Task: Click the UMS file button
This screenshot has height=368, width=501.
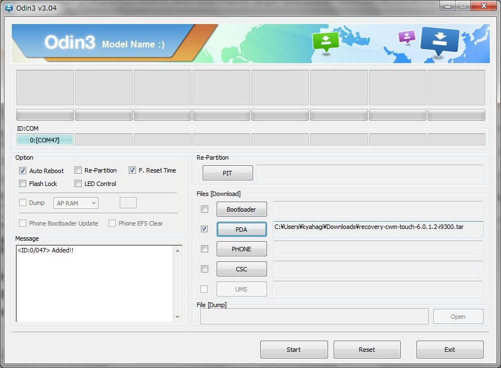Action: pos(242,289)
